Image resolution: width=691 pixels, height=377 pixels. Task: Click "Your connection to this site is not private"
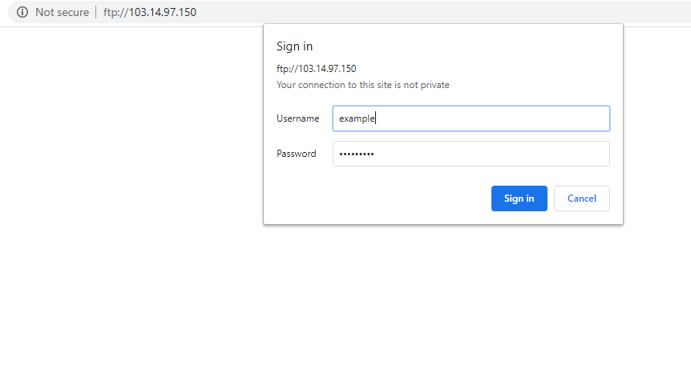(x=362, y=85)
